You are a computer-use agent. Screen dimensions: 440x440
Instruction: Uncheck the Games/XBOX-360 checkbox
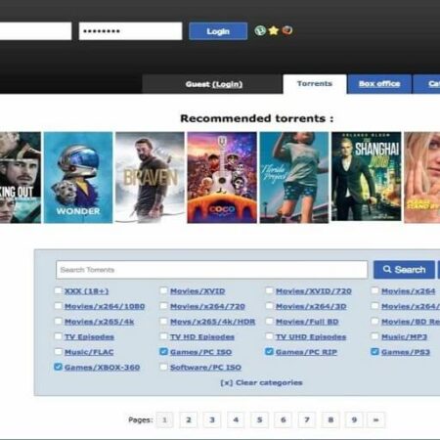tap(58, 367)
